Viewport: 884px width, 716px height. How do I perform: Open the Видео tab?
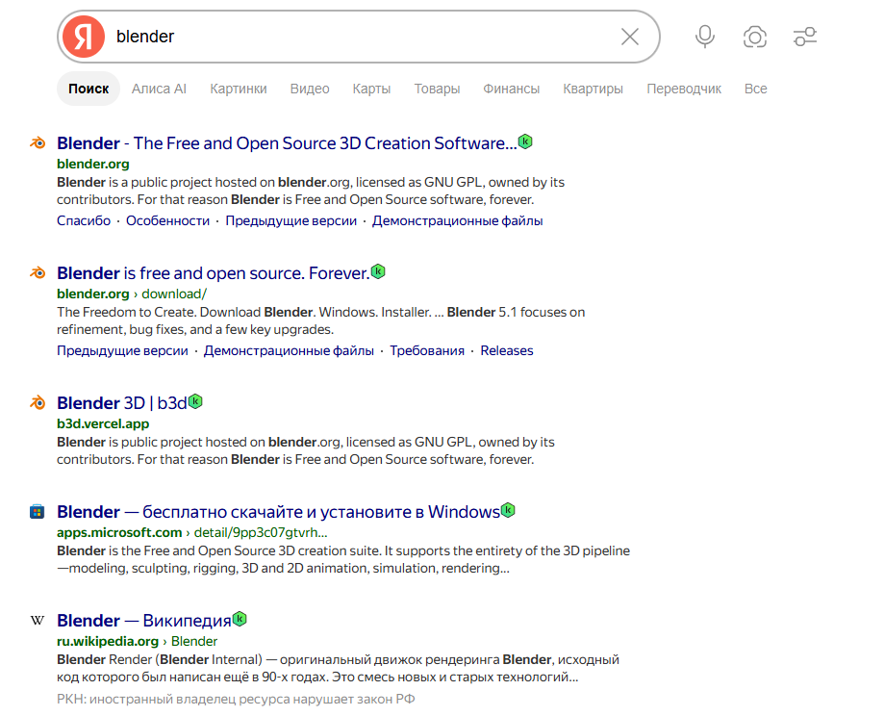(310, 89)
